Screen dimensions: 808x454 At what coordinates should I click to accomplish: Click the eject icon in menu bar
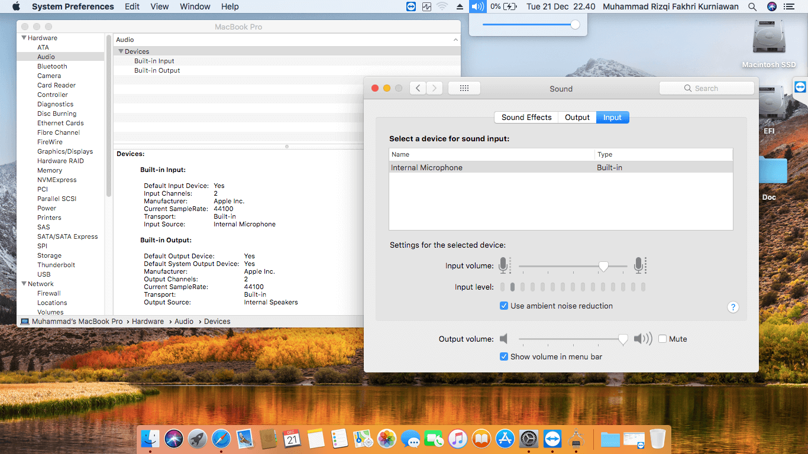coord(460,7)
